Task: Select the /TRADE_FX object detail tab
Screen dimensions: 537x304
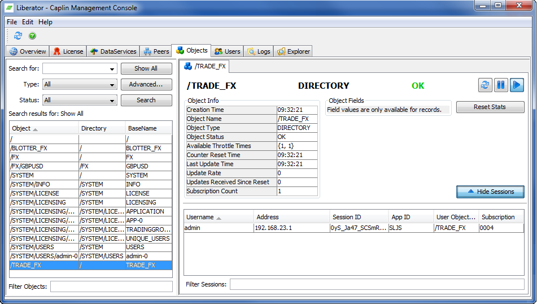Action: pos(205,66)
